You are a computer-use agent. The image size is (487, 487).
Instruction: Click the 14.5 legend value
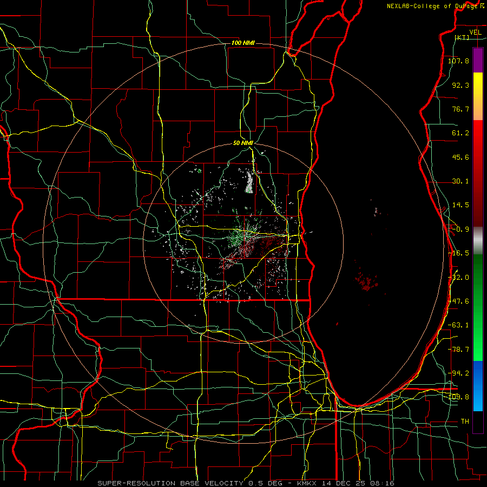(x=460, y=205)
